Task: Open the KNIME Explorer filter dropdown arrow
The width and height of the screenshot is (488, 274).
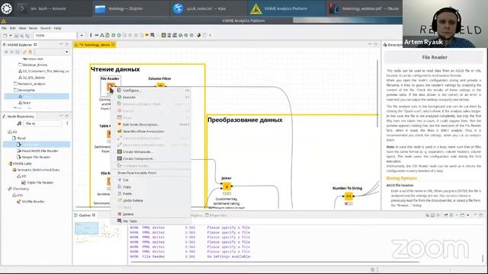Action: pyautogui.click(x=66, y=52)
